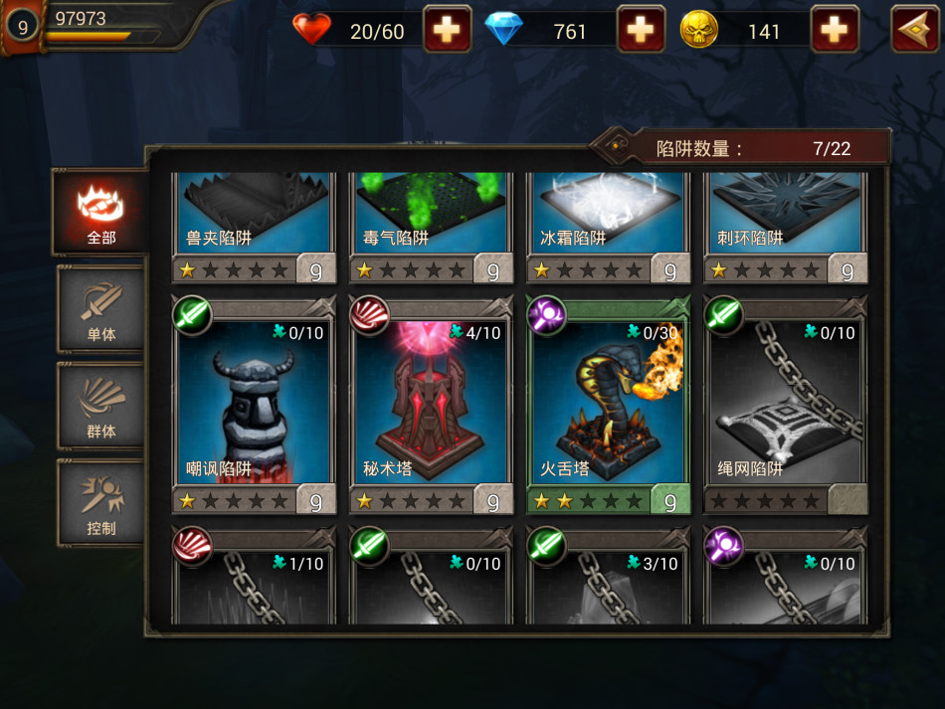Open the 毒气陷阱 trap card

431,228
